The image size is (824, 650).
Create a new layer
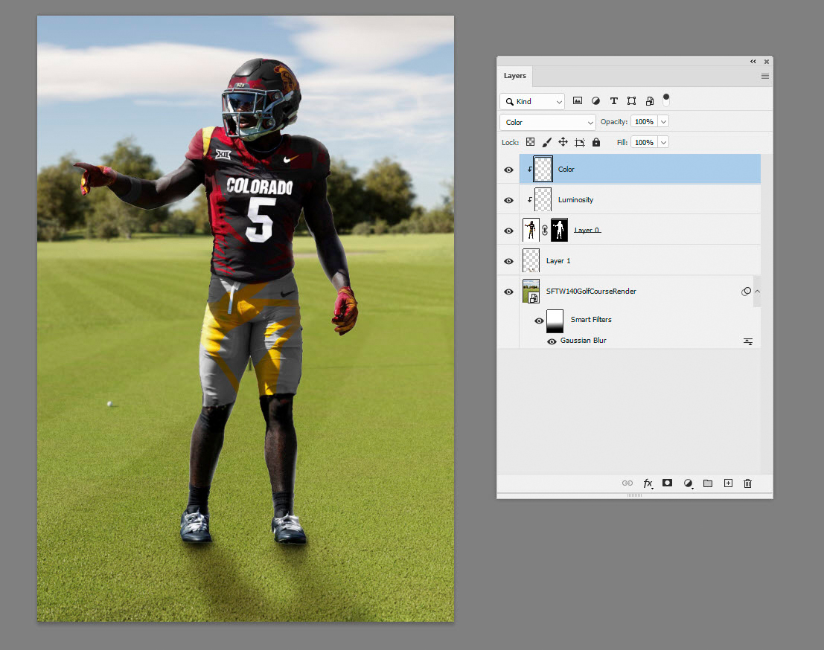click(729, 483)
